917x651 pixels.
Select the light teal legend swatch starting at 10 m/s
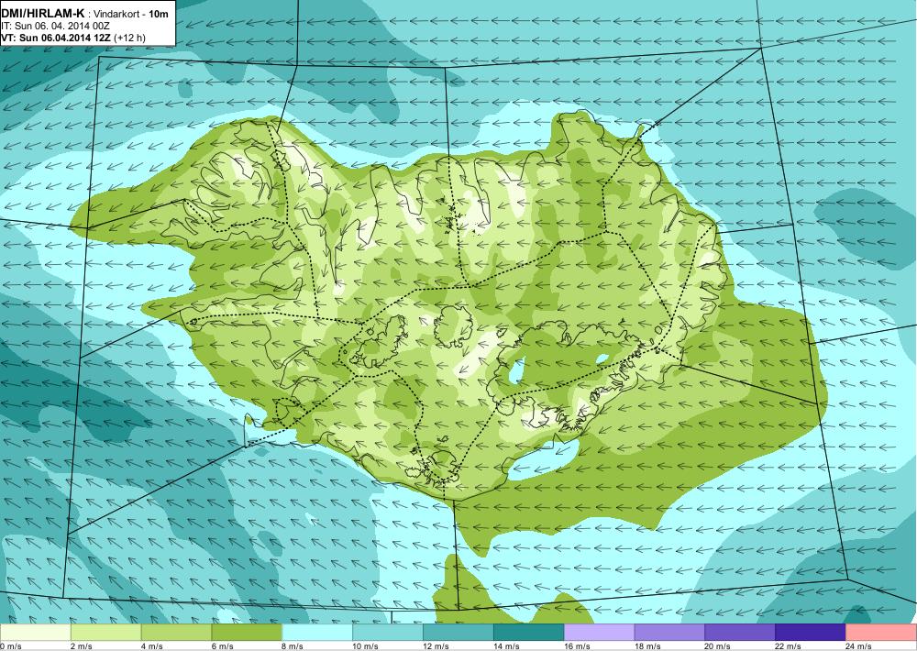click(388, 633)
